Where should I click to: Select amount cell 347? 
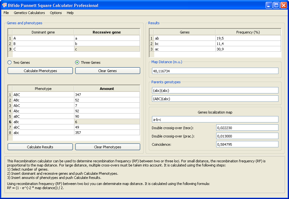107,95
